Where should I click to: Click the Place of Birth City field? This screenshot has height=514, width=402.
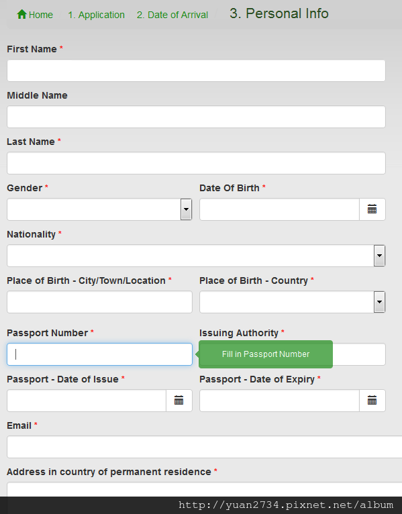pos(99,301)
